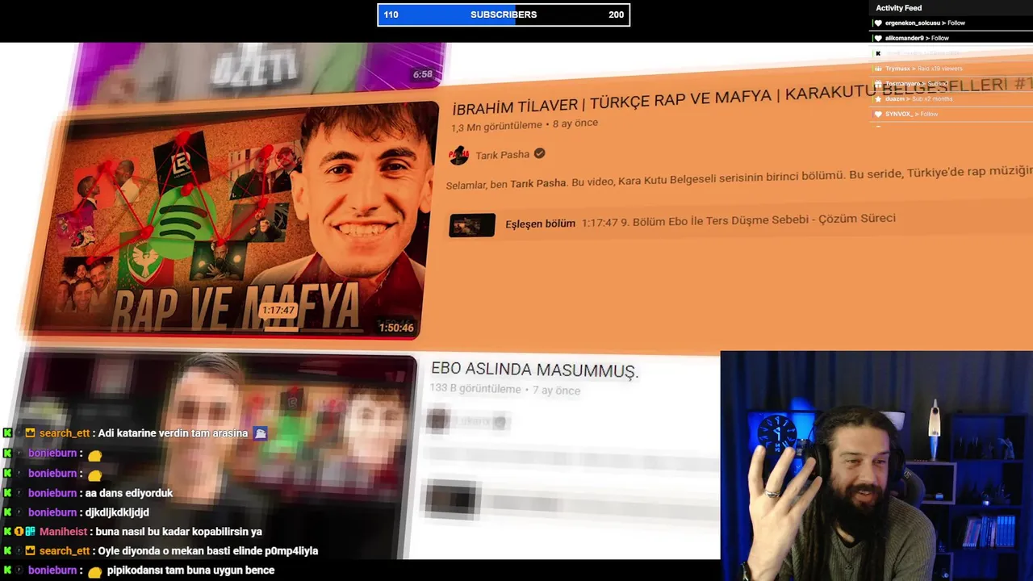Click the star icon next to duazm

pyautogui.click(x=878, y=98)
